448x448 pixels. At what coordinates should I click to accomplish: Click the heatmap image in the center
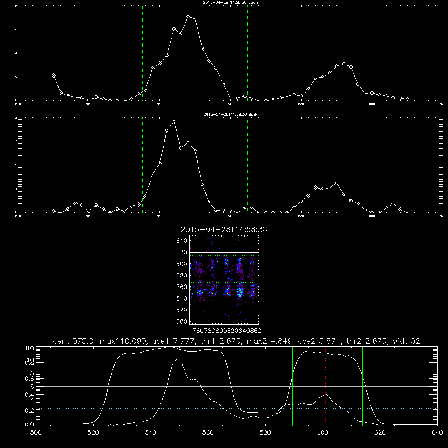tap(224, 280)
